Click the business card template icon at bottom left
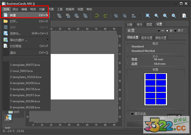Screen dimensions: 191x135 [8, 118]
